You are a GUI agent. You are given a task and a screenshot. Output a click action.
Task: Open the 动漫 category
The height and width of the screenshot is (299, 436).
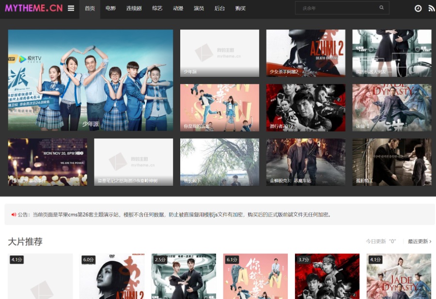[178, 8]
